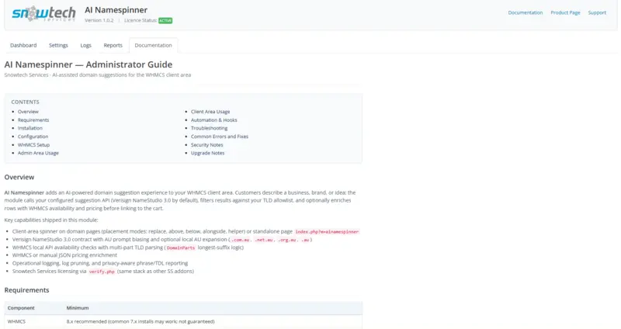This screenshot has width=621, height=329.
Task: Click the Version 1.0.2 text
Action: click(99, 20)
